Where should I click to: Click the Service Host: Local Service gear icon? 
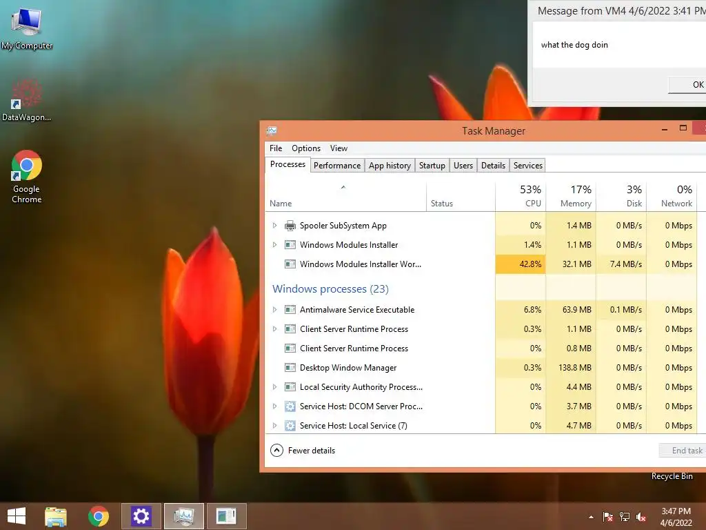coord(290,426)
